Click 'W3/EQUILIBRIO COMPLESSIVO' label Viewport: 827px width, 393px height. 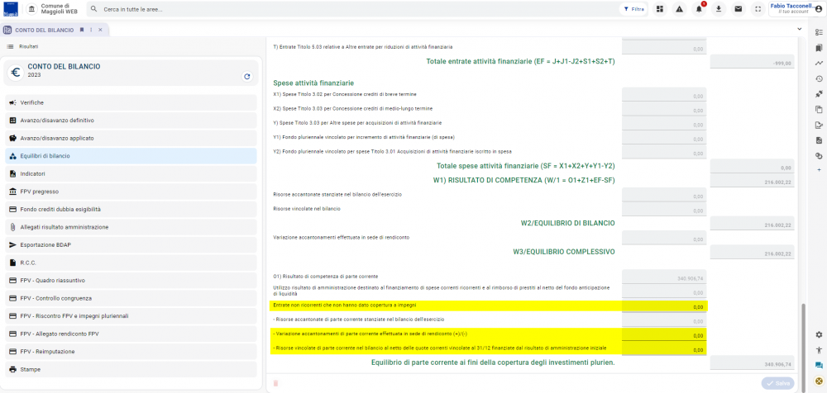(564, 252)
